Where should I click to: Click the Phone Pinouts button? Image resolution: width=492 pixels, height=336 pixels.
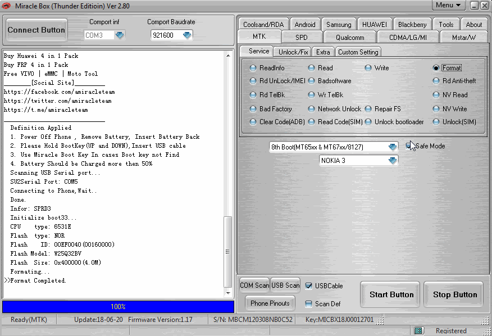(x=270, y=303)
